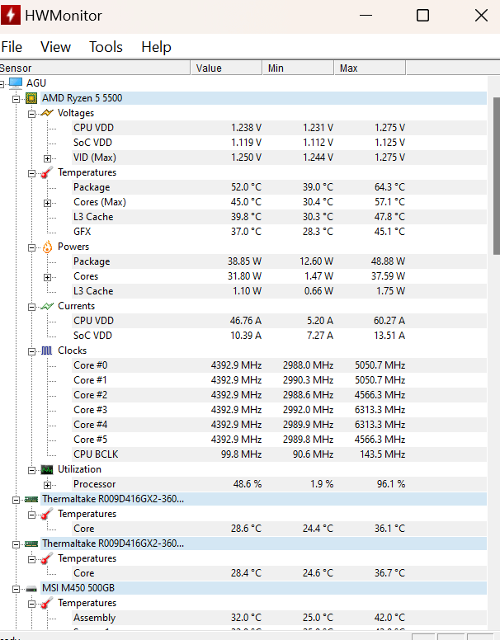Click the Min column header
The height and width of the screenshot is (640, 500).
[x=298, y=68]
